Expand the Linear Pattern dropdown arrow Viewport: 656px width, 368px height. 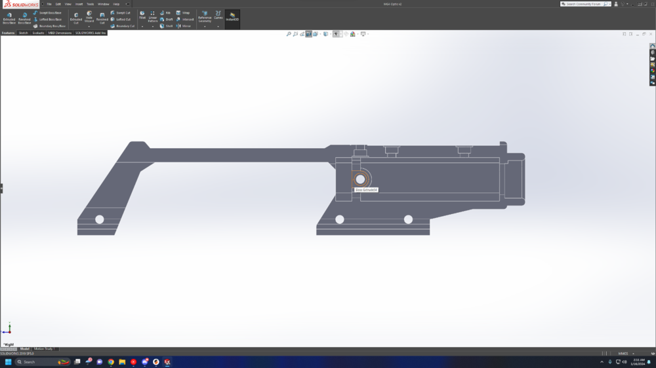(152, 26)
